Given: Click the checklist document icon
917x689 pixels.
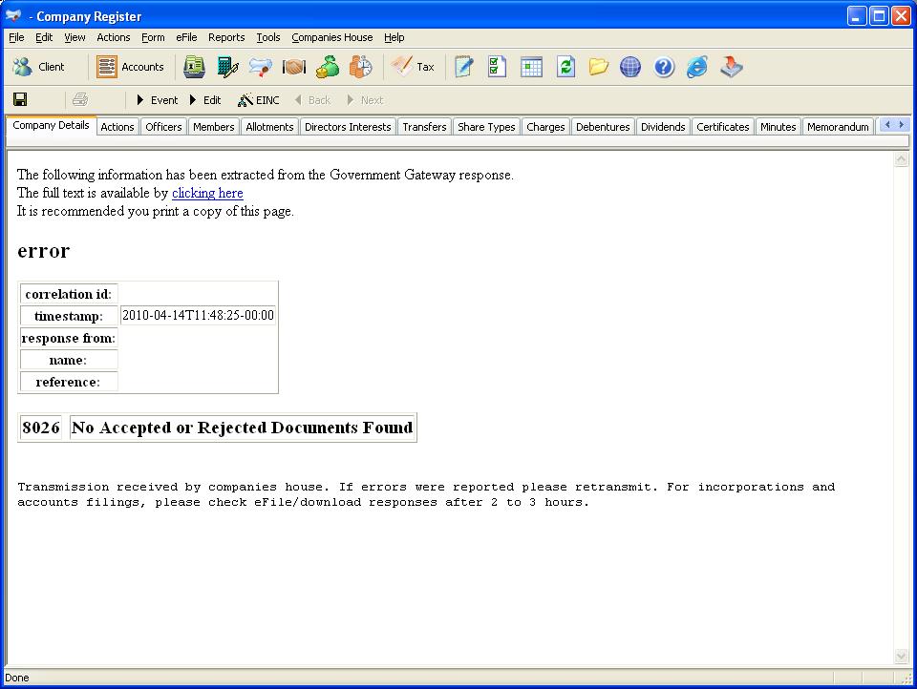Looking at the screenshot, I should point(497,67).
